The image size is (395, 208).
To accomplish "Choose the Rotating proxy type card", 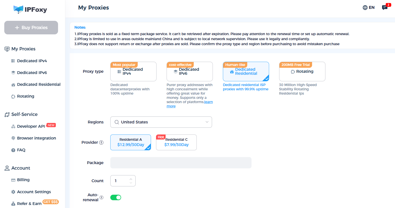I will click(302, 72).
